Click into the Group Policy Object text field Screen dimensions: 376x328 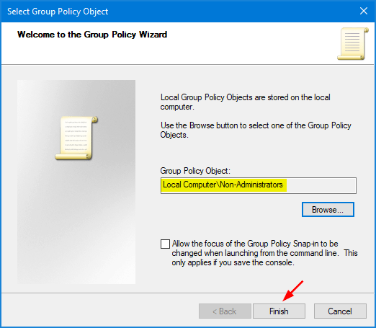[259, 185]
